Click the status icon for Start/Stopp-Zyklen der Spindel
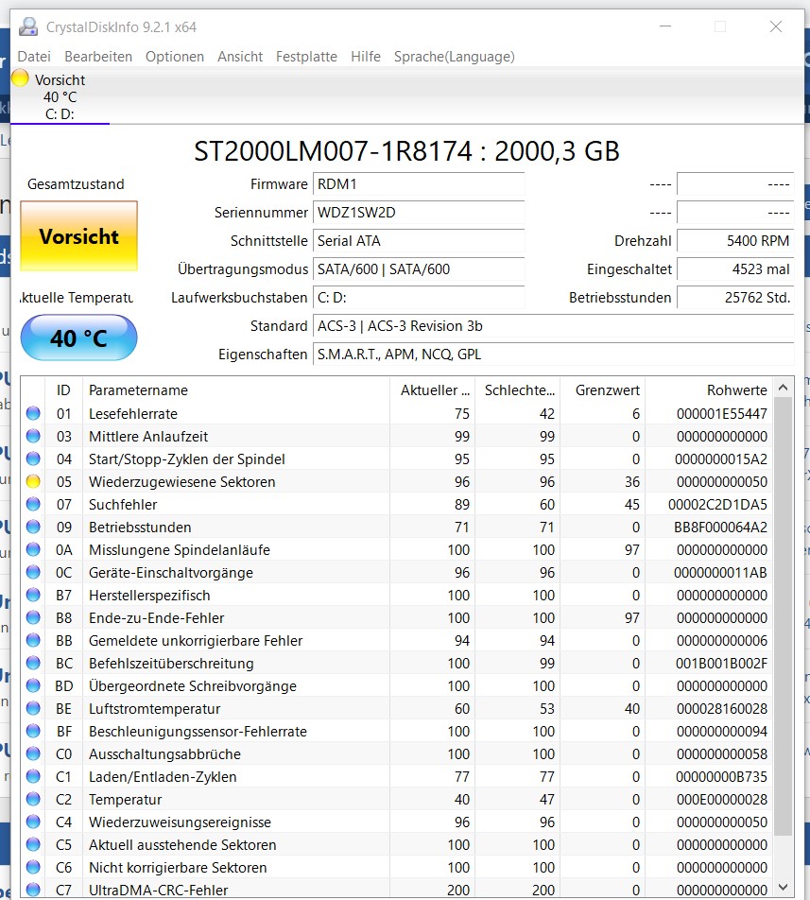This screenshot has height=900, width=810. tap(33, 459)
